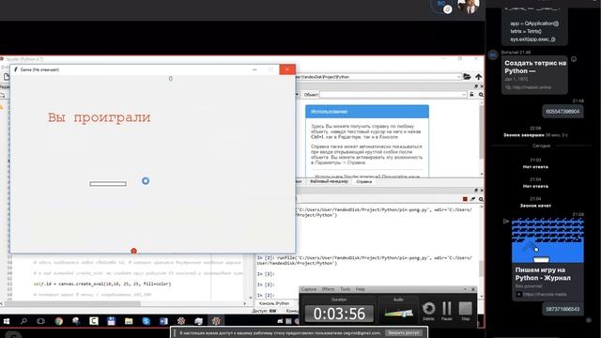This screenshot has width=601, height=338.
Task: Click the Вы проиграли text in the game
Action: point(100,117)
